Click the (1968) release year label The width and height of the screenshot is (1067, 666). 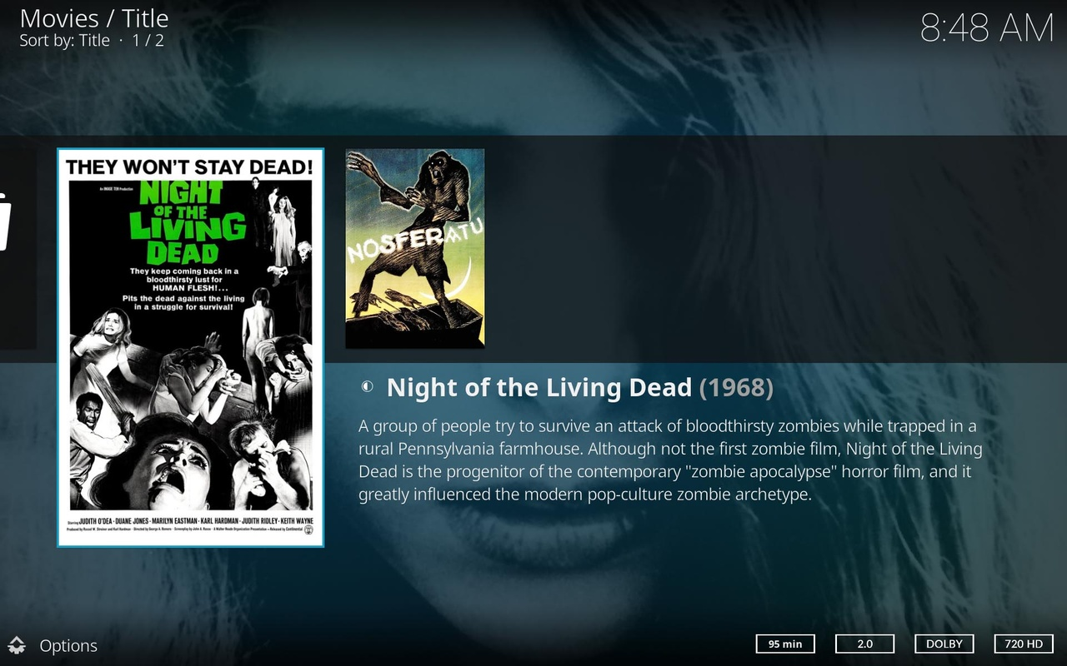[736, 387]
